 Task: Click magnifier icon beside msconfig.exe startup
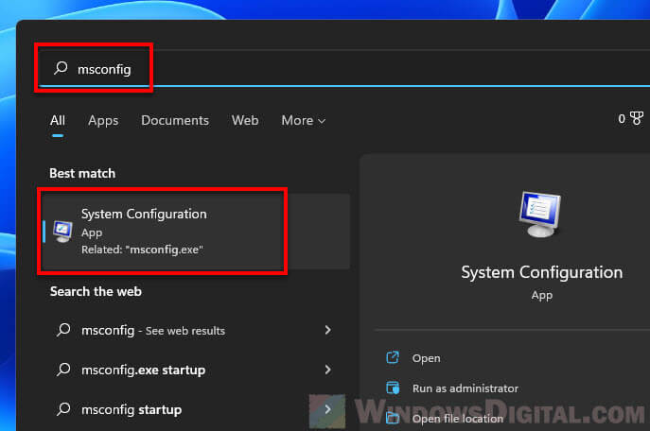pyautogui.click(x=63, y=370)
